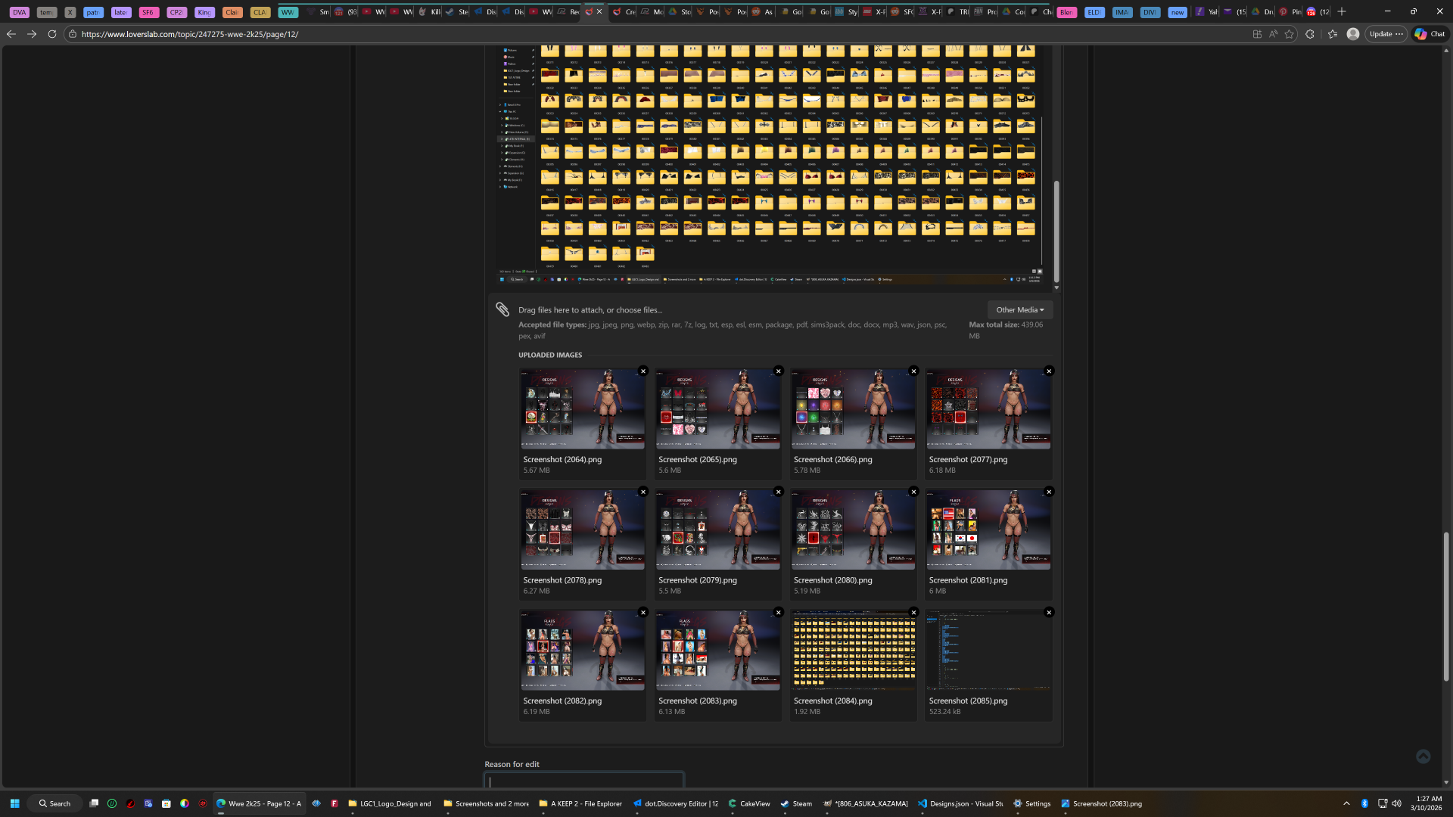1453x817 pixels.
Task: Open browser Extensions puzzle icon
Action: coord(1310,34)
